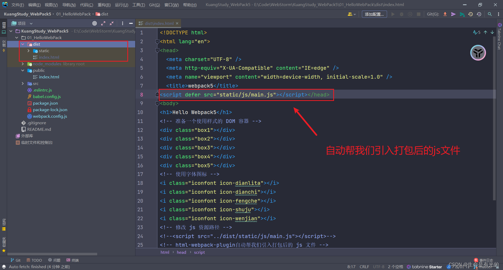Fold the head tag at line 3
Viewport: 503px width, 270px height.
(157, 50)
